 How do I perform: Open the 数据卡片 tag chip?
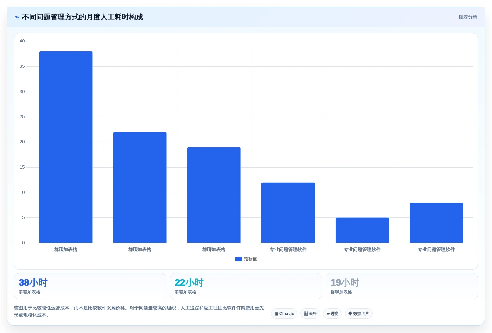pos(359,314)
